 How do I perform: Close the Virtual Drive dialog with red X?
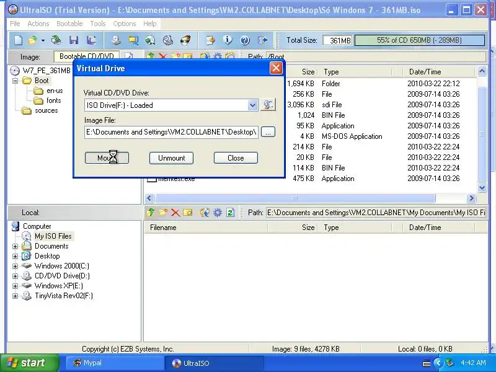point(276,68)
